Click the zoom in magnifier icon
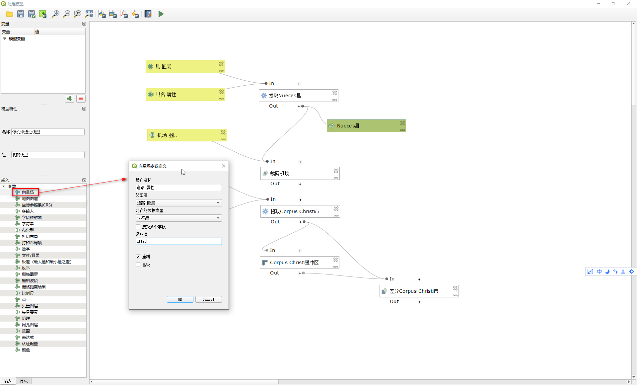The width and height of the screenshot is (637, 385). click(56, 14)
